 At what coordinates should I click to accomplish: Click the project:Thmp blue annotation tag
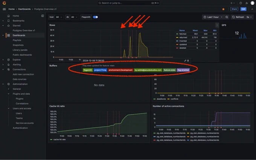point(100,70)
